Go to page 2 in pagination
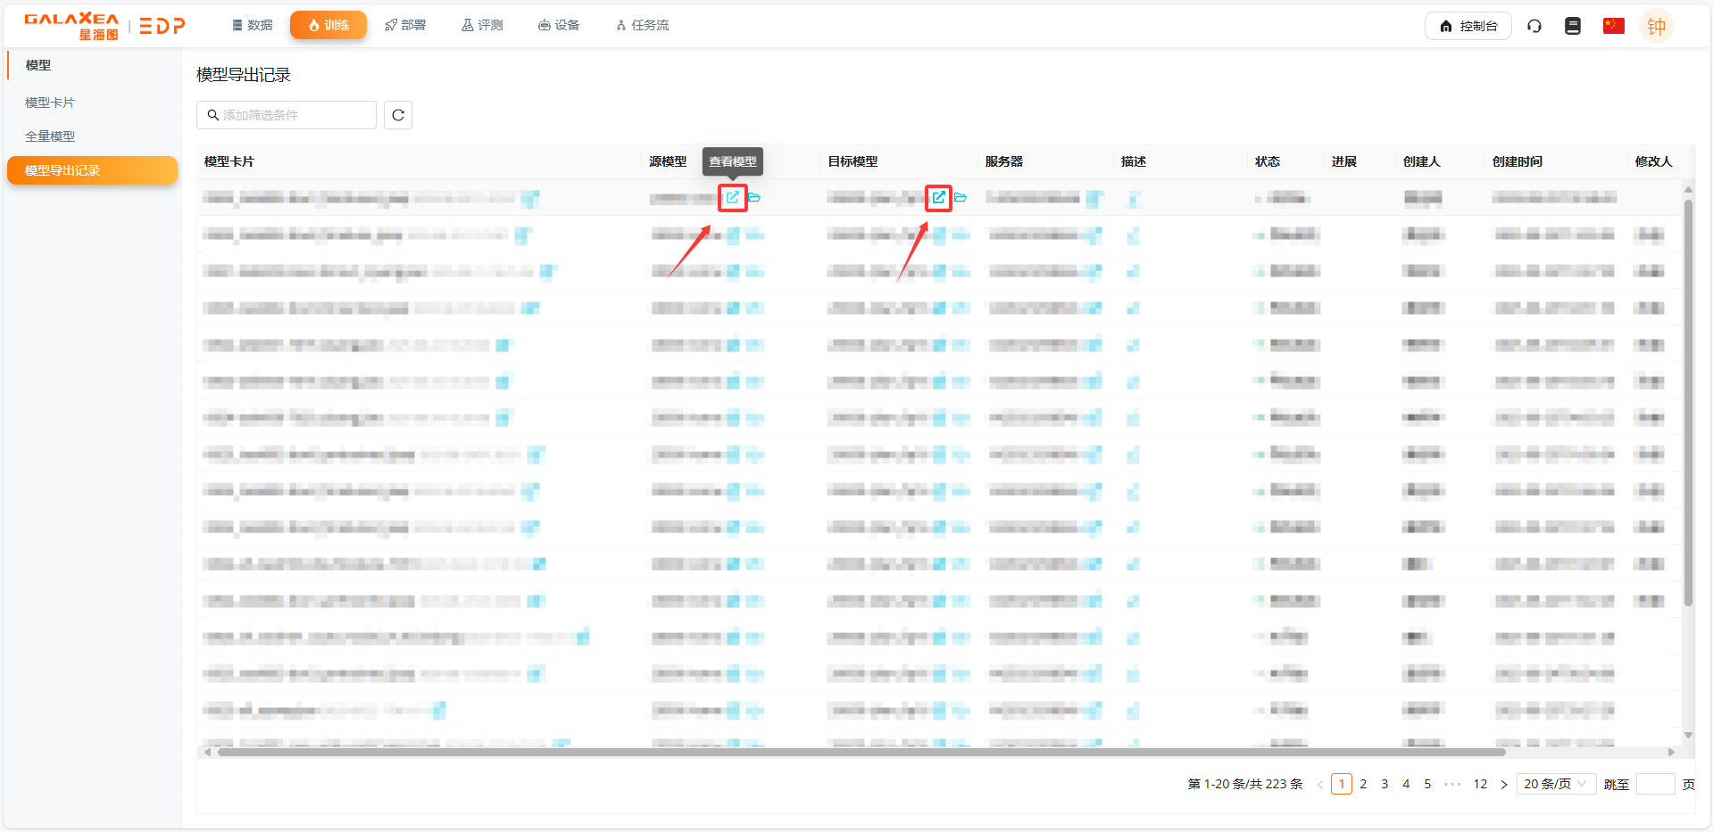Viewport: 1713px width, 832px height. pyautogui.click(x=1363, y=784)
